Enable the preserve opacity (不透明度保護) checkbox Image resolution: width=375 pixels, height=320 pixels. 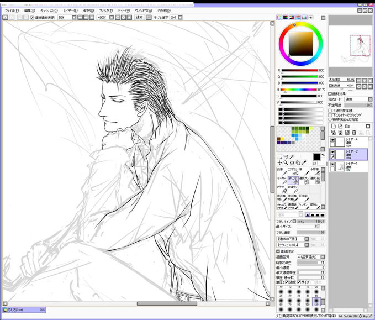pyautogui.click(x=330, y=110)
